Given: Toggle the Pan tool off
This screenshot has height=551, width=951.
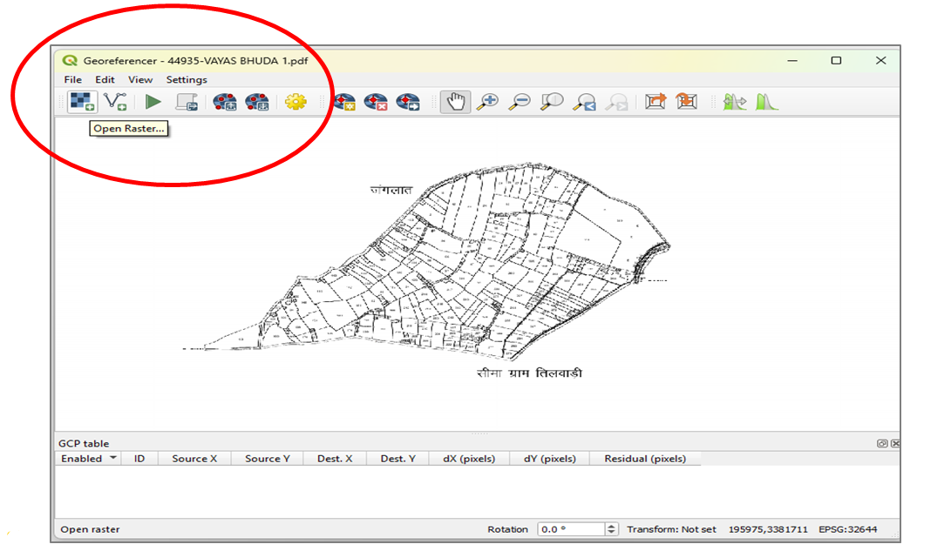Looking at the screenshot, I should pyautogui.click(x=455, y=102).
